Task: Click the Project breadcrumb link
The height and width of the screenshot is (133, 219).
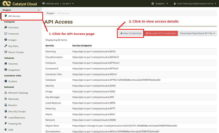Action: [x=50, y=13]
